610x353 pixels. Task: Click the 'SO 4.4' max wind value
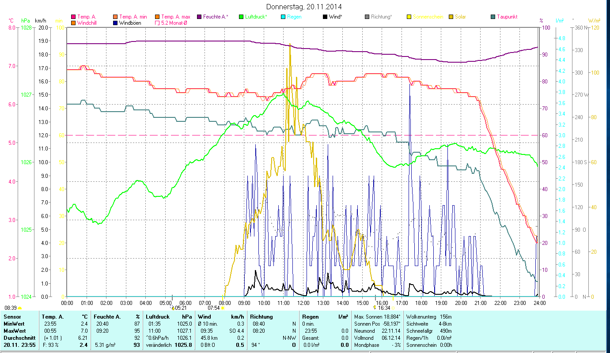click(237, 331)
